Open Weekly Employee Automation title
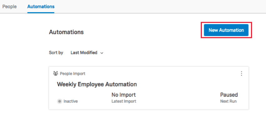This screenshot has width=266, height=133. pyautogui.click(x=97, y=84)
